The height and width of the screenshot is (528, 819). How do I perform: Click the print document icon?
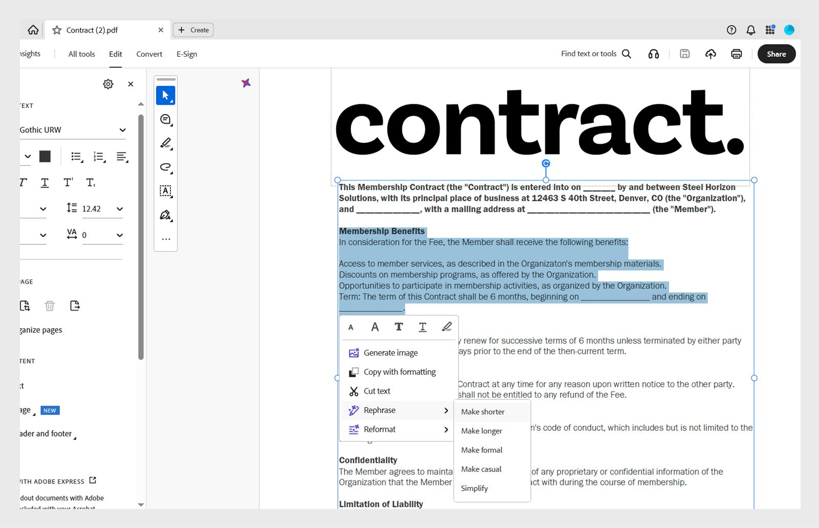[736, 53]
